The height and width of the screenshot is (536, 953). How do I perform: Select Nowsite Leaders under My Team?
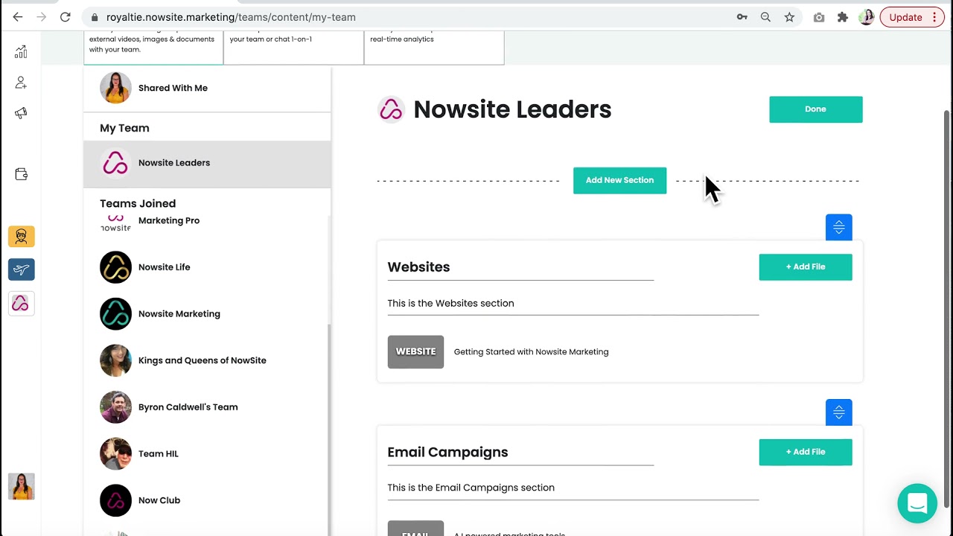tap(207, 163)
